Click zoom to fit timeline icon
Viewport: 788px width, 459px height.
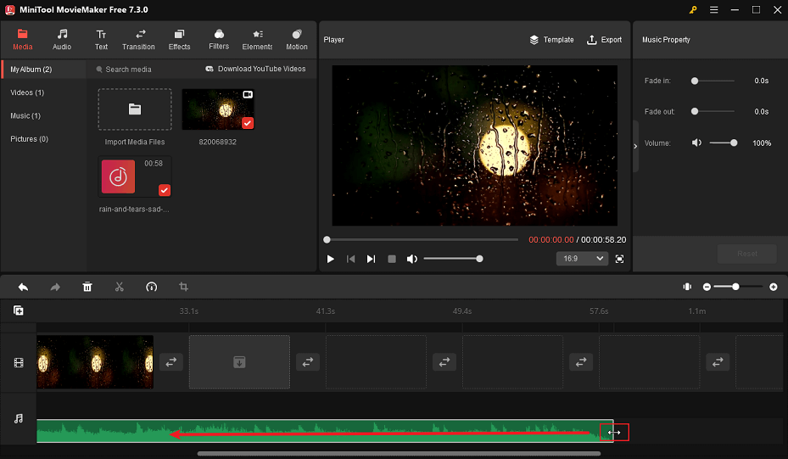click(x=687, y=287)
